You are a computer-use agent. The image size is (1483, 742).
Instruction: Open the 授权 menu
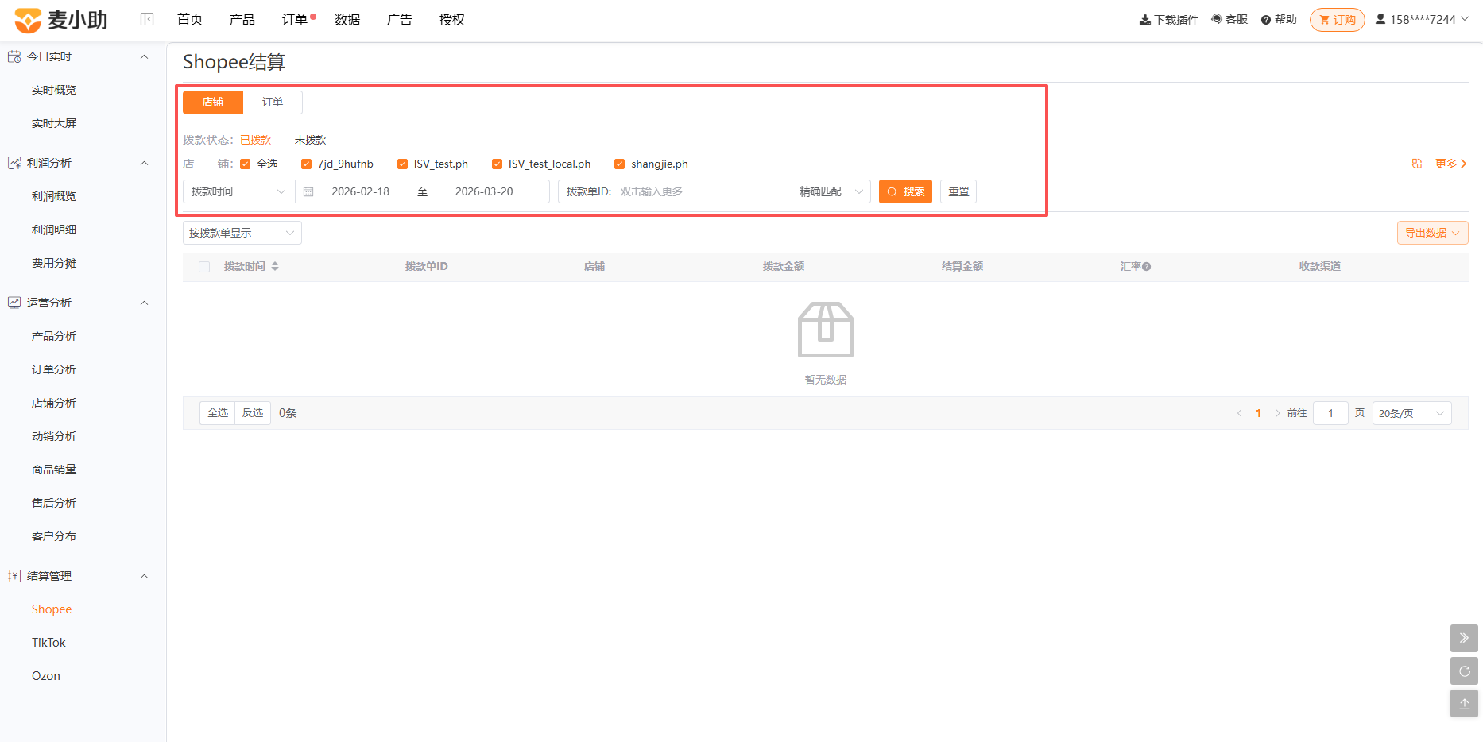click(451, 20)
